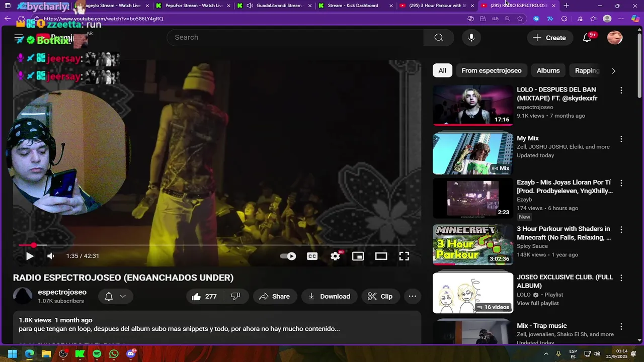
Task: Like the video with 277 likes
Action: (x=204, y=296)
